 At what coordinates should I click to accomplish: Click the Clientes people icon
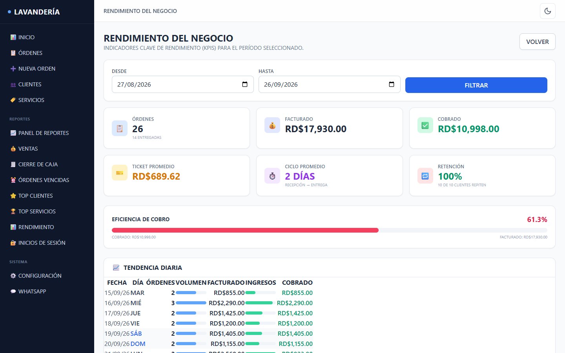(13, 84)
